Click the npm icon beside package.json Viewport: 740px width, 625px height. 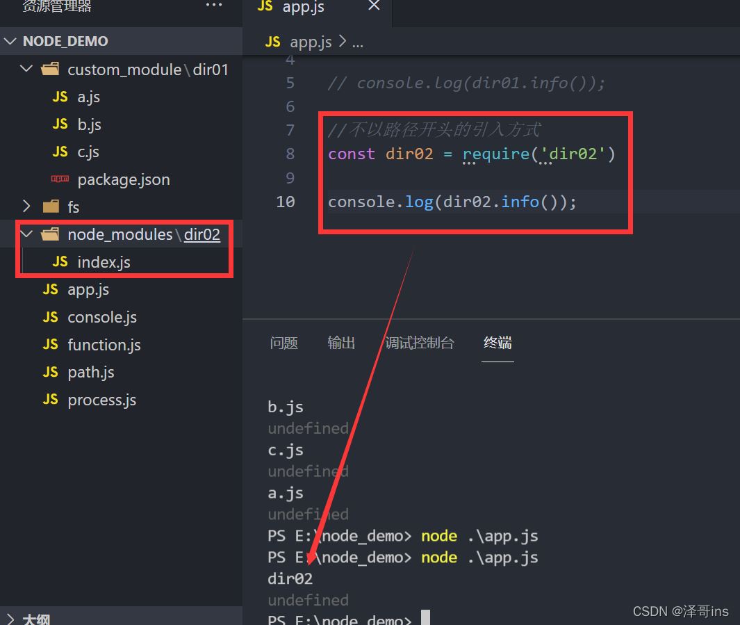coord(60,179)
